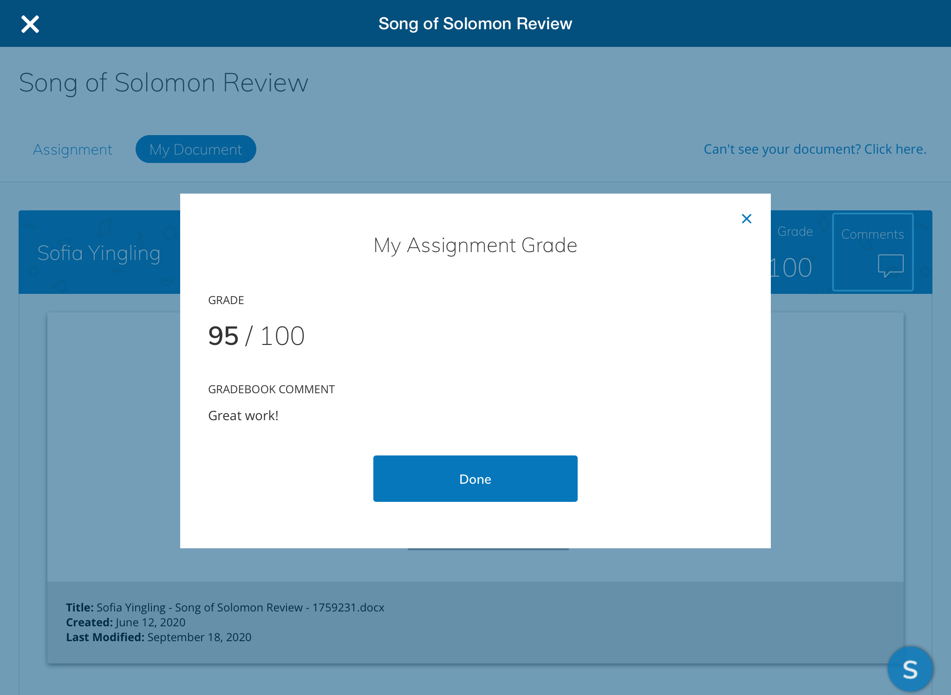951x695 pixels.
Task: Click the Comments label in the header
Action: 872,234
